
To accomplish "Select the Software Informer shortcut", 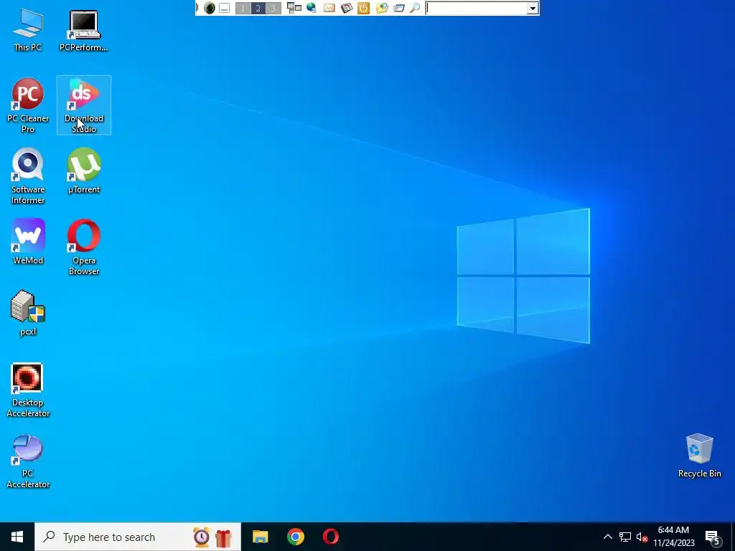I will pos(28,176).
